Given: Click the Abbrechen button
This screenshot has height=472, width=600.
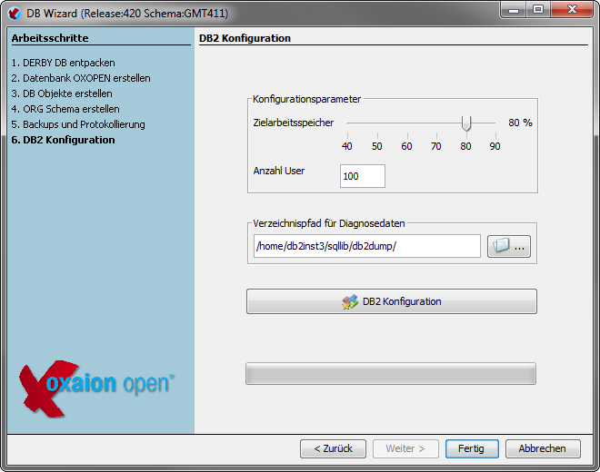Looking at the screenshot, I should click(x=542, y=448).
